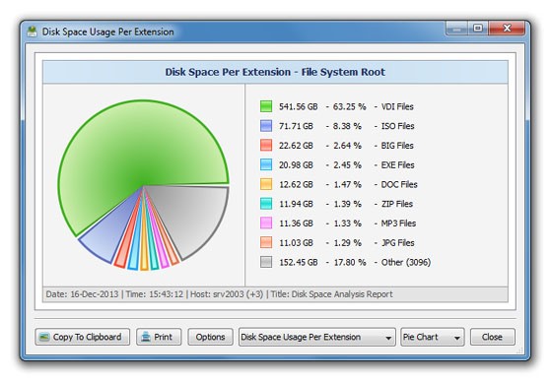Click the light blue EXE Files swatch
The width and height of the screenshot is (552, 382).
coord(266,164)
